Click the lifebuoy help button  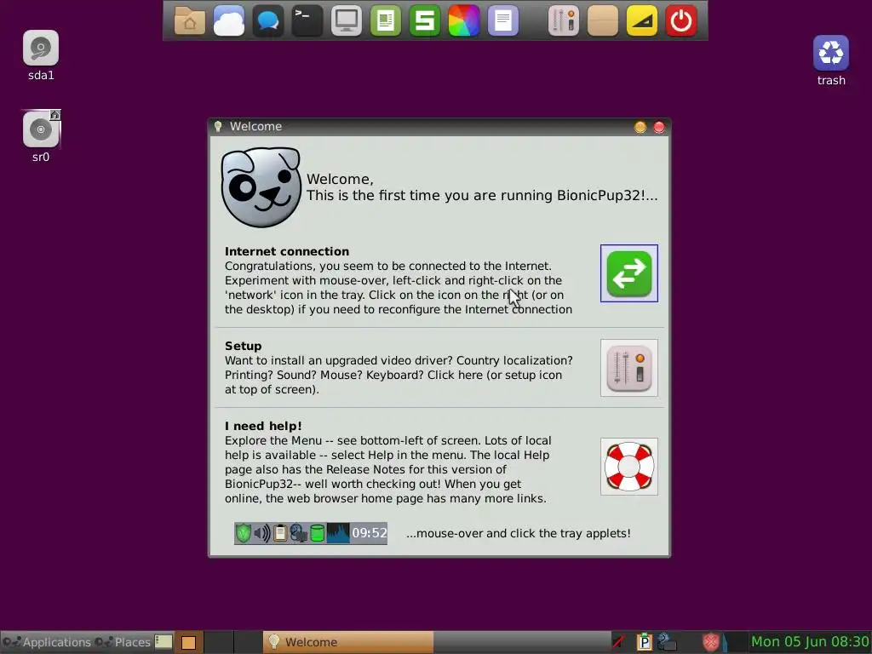tap(629, 466)
